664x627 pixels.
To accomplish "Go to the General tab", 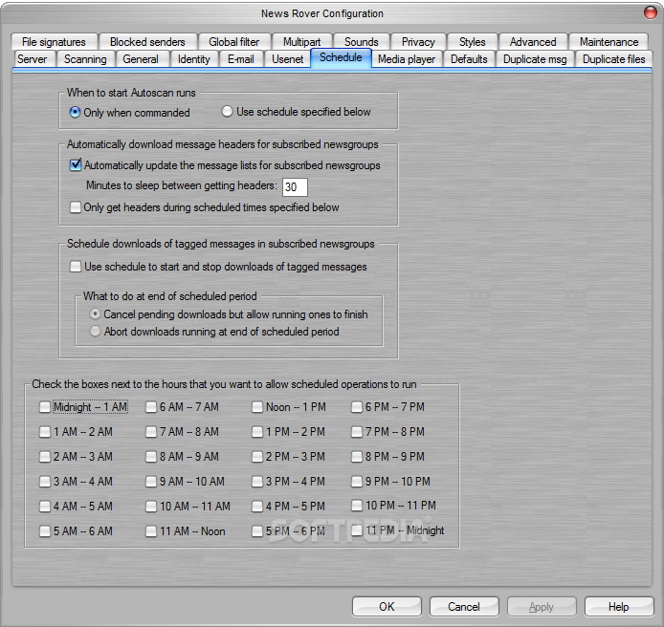I will click(x=141, y=59).
